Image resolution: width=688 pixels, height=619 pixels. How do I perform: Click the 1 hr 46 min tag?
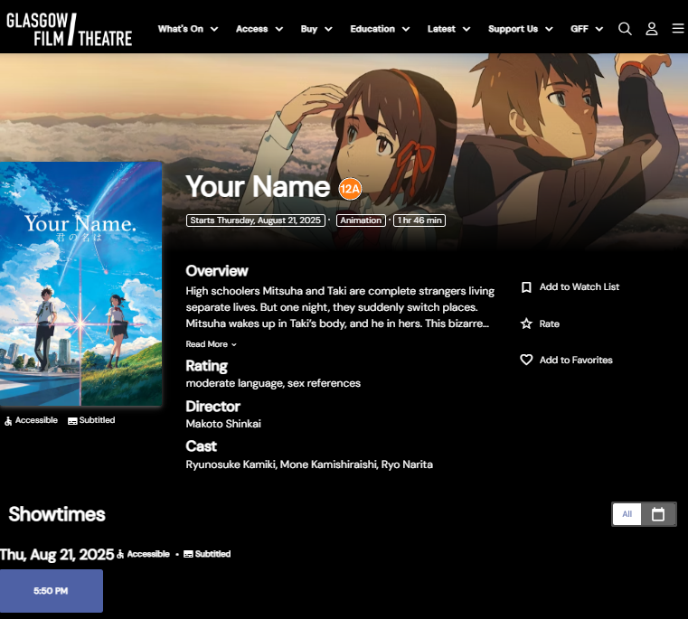coord(419,220)
